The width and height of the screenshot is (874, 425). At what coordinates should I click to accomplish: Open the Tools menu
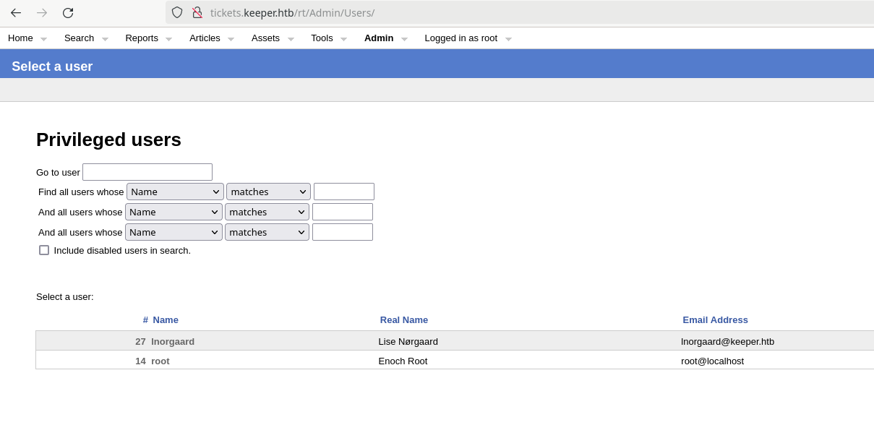point(322,38)
